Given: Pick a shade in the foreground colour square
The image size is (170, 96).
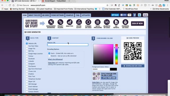Looking at the screenshot, I should coord(103,54).
